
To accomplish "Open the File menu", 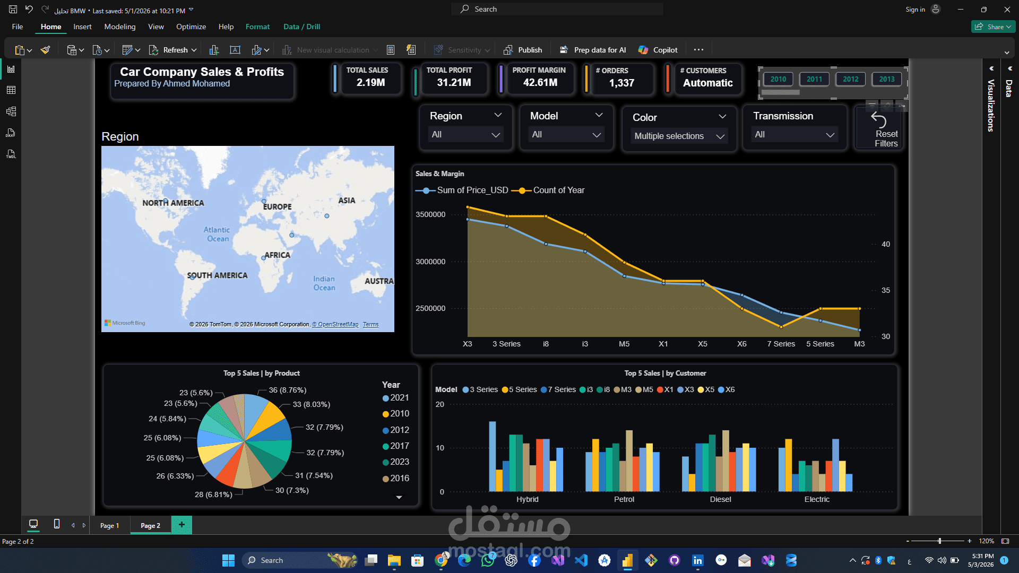I will click(18, 27).
